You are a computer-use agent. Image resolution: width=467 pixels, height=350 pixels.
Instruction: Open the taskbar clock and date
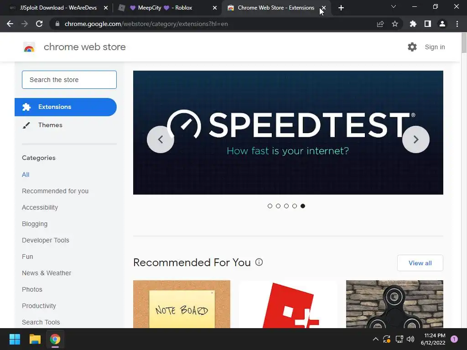[433, 339]
